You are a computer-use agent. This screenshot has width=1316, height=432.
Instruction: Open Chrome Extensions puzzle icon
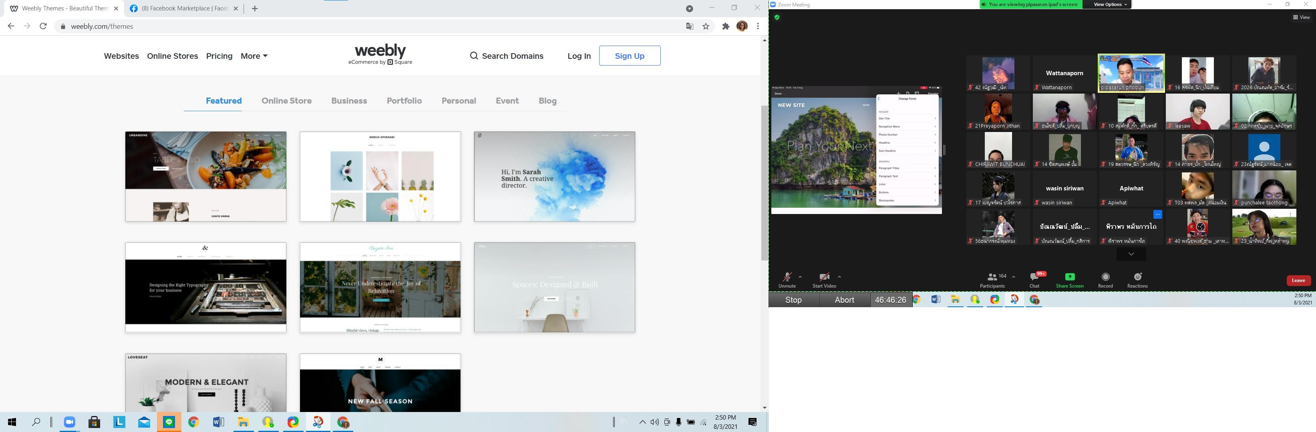[725, 26]
